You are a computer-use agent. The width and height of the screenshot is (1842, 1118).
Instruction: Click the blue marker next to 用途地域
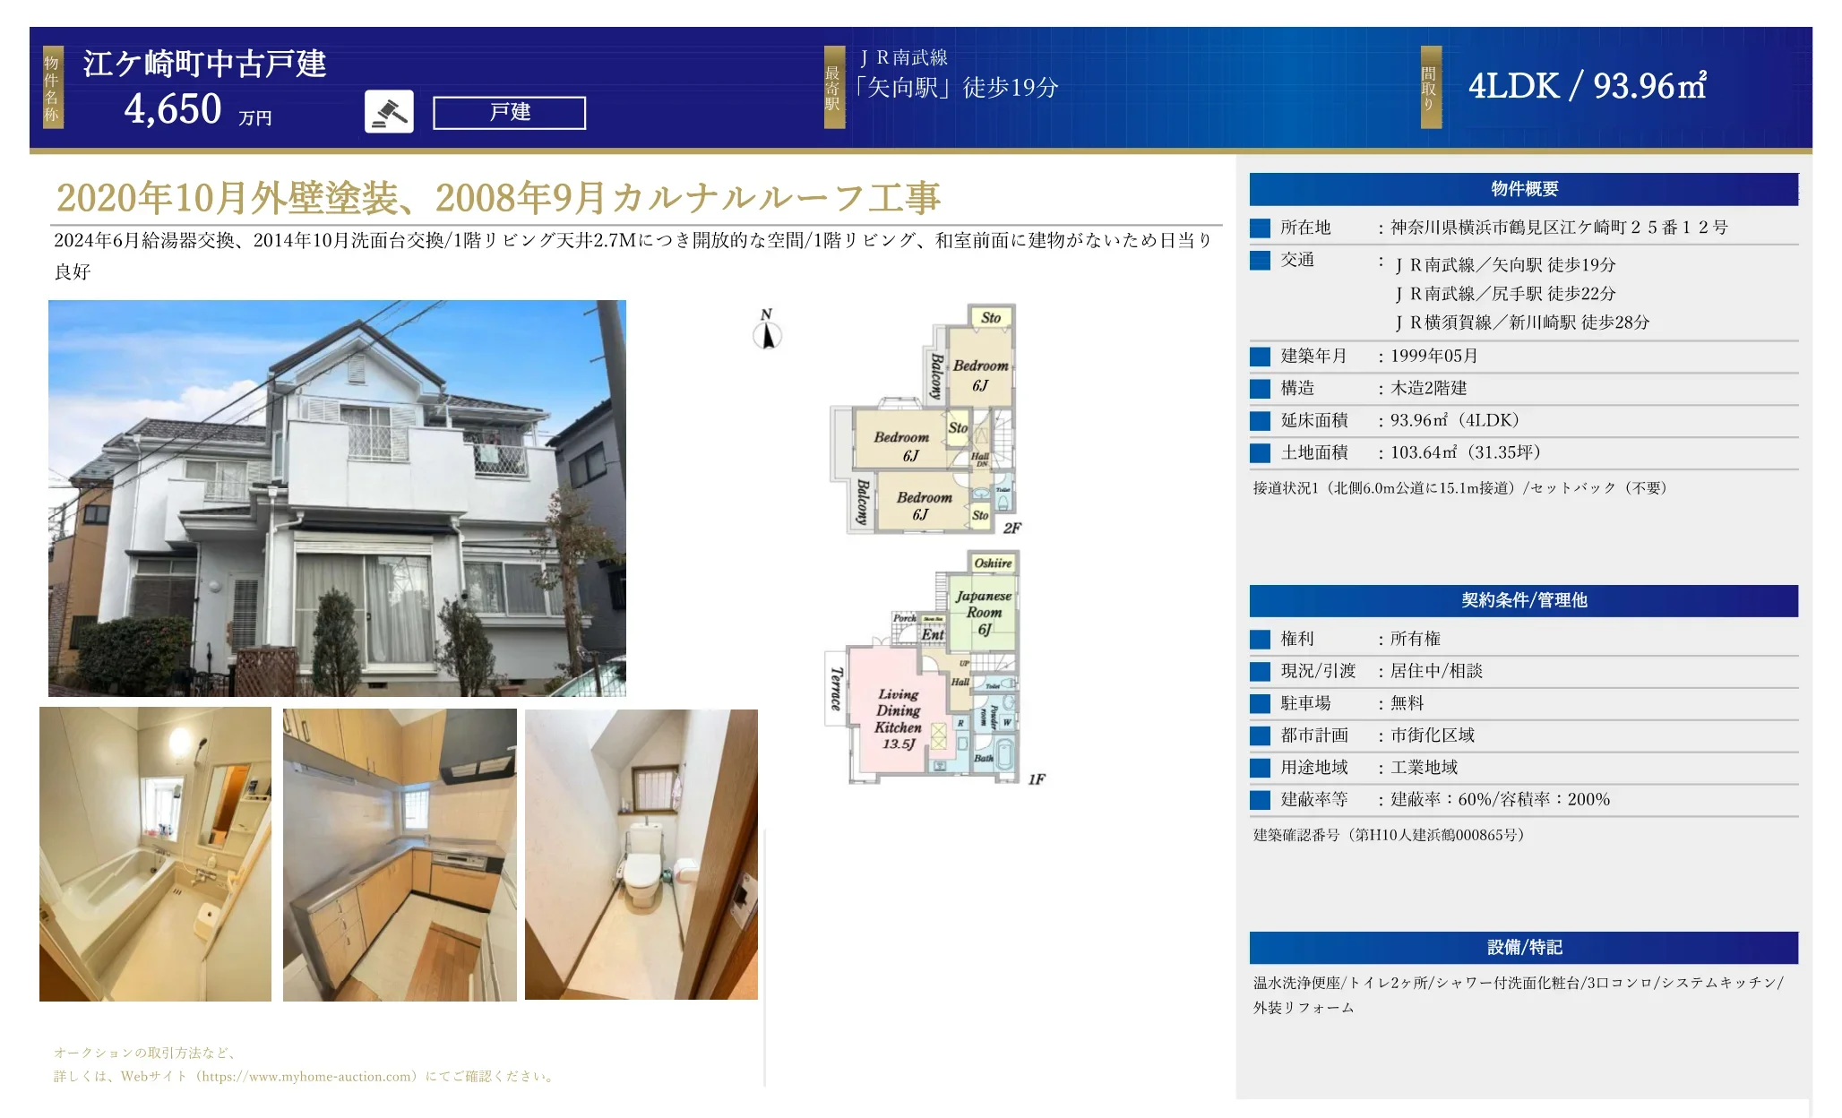click(x=1260, y=768)
